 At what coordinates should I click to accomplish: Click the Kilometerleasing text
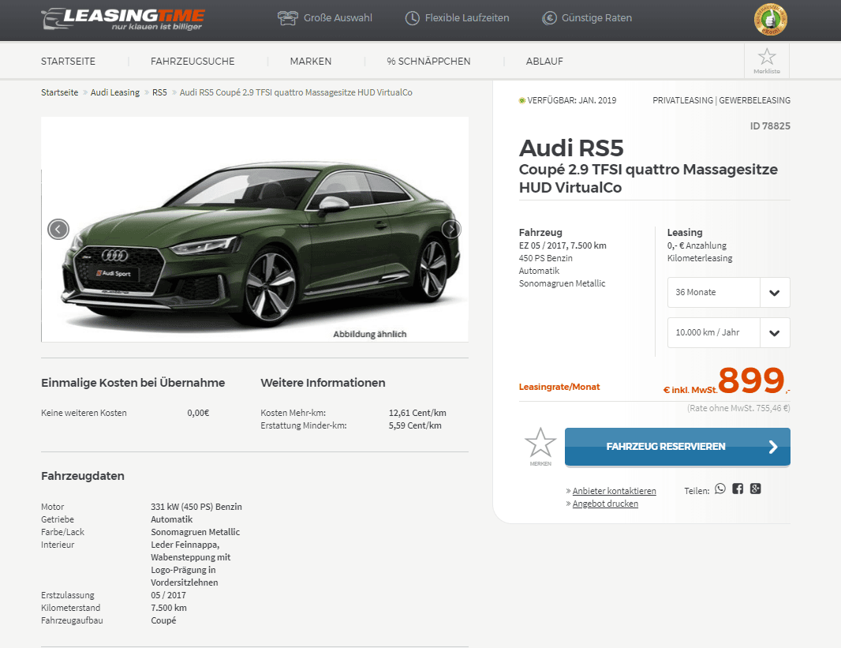pos(700,258)
